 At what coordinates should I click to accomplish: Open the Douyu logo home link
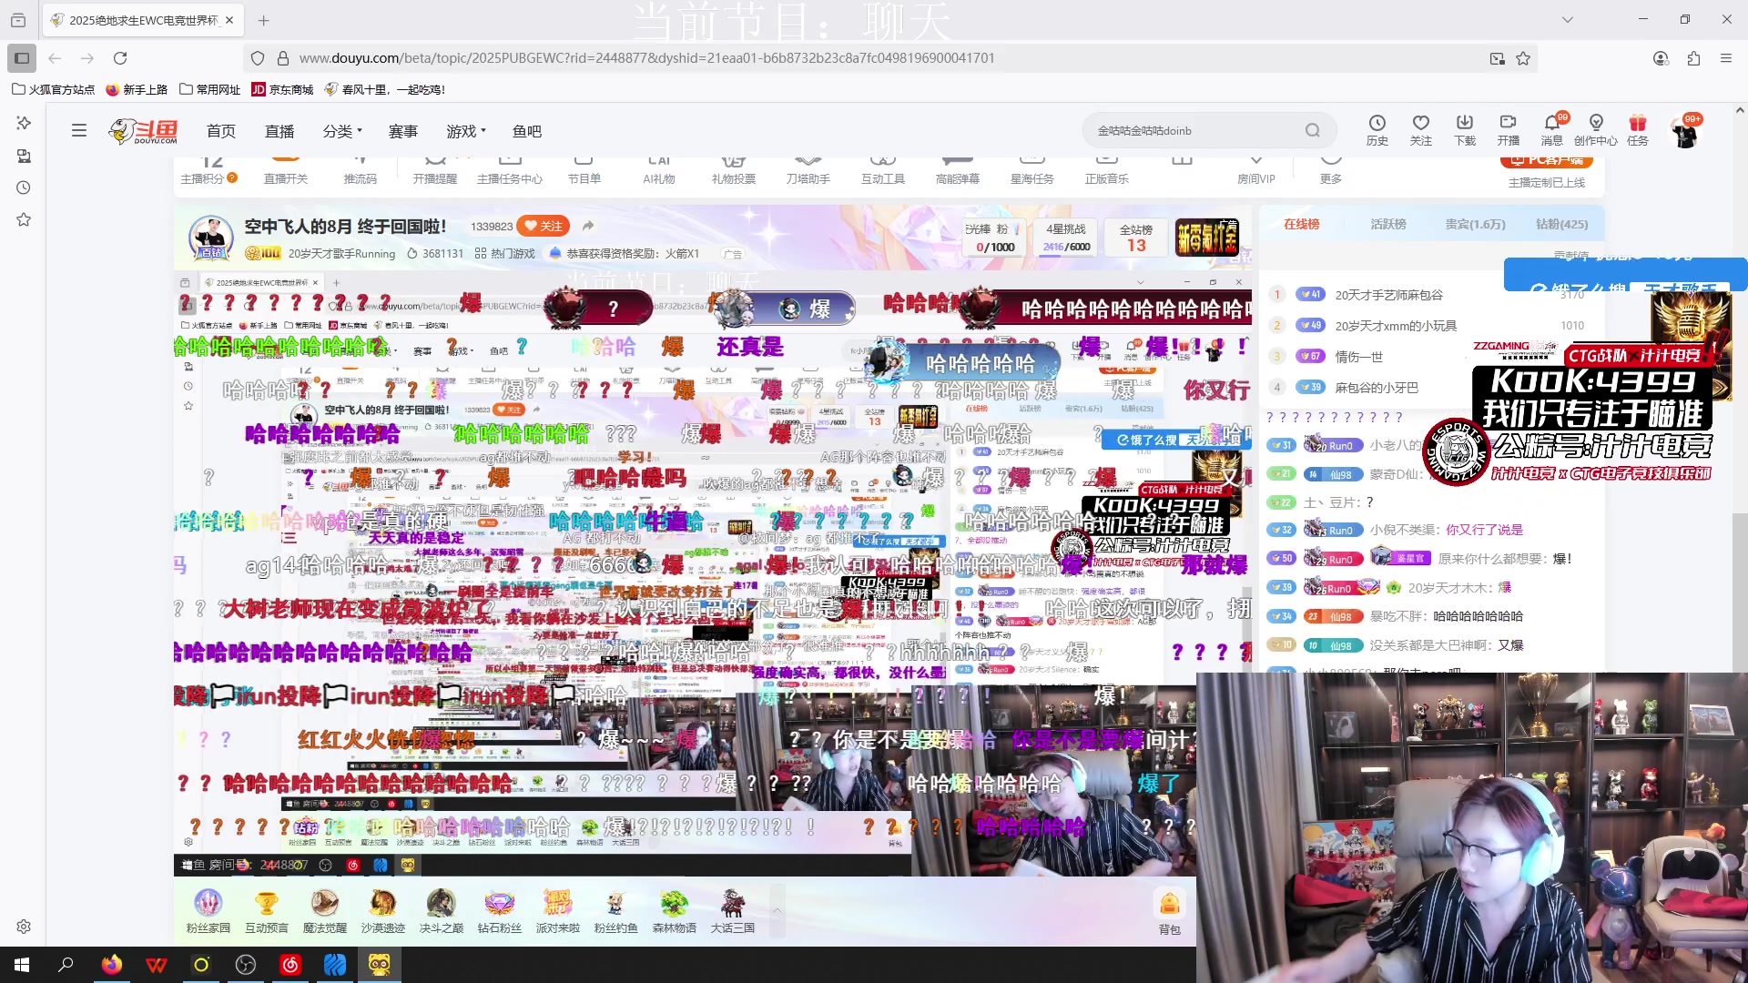pos(144,131)
